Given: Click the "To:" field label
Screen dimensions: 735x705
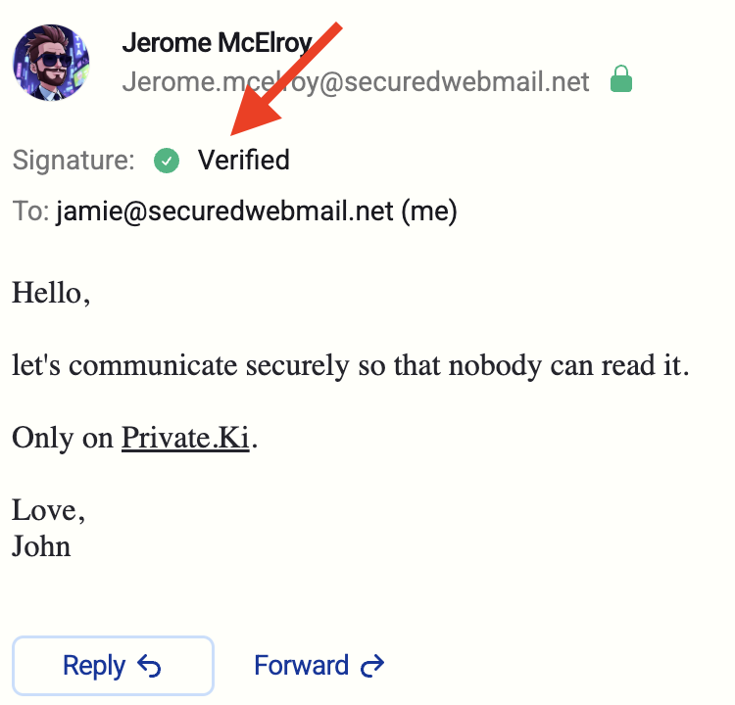Looking at the screenshot, I should tap(30, 211).
